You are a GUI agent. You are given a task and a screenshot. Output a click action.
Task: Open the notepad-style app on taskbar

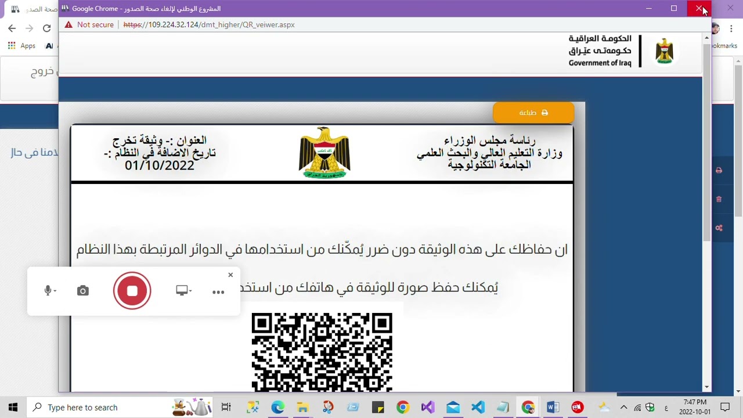point(503,407)
